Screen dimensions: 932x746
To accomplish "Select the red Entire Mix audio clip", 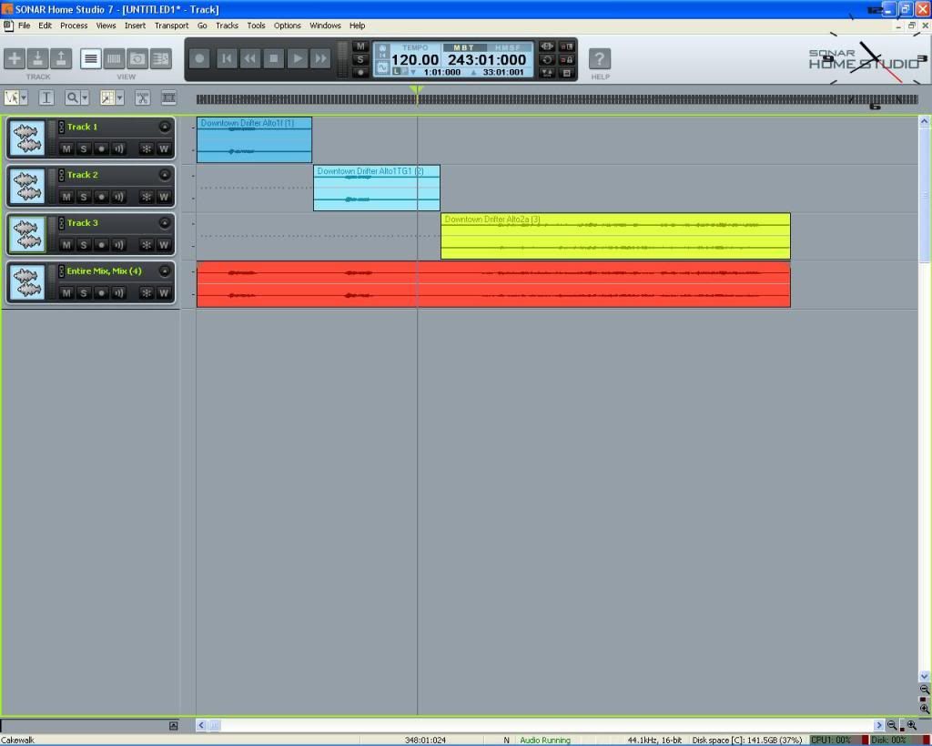I will point(492,284).
